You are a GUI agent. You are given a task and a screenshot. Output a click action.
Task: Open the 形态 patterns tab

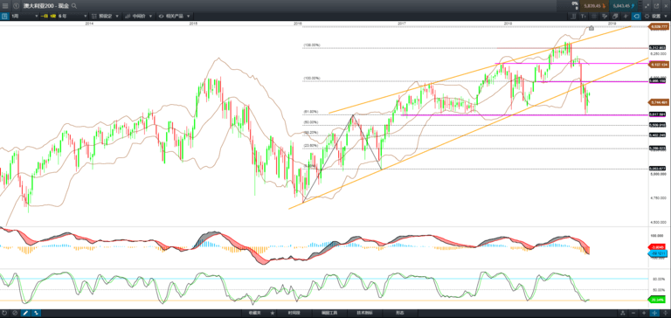tap(400, 314)
